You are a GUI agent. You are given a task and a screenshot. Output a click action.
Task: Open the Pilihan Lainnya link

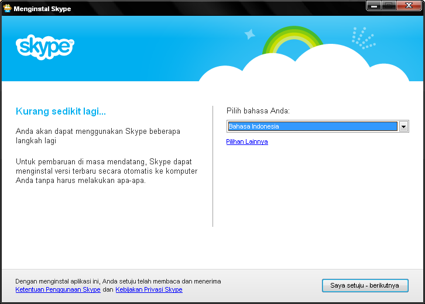click(247, 141)
